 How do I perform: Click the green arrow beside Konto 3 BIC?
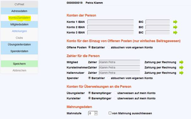click(x=175, y=32)
